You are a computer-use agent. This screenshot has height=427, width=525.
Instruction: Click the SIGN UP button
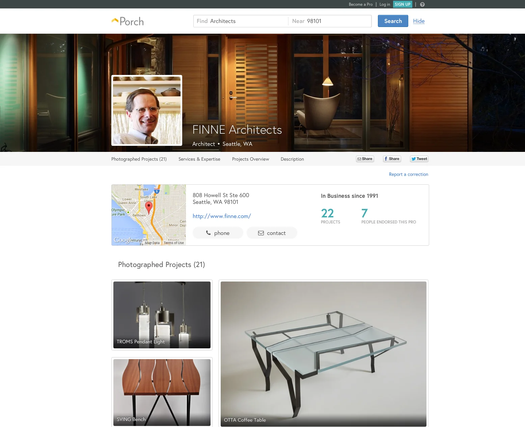403,4
